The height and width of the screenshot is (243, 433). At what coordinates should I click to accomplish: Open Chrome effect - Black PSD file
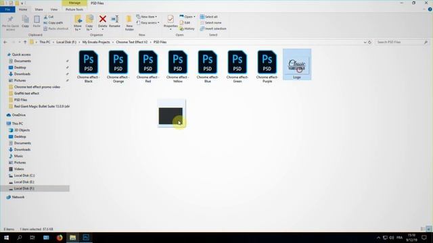(x=89, y=66)
